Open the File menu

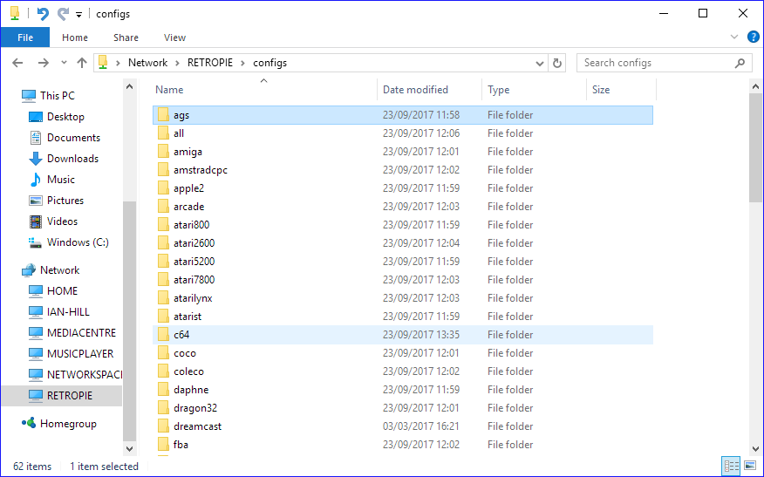point(25,37)
